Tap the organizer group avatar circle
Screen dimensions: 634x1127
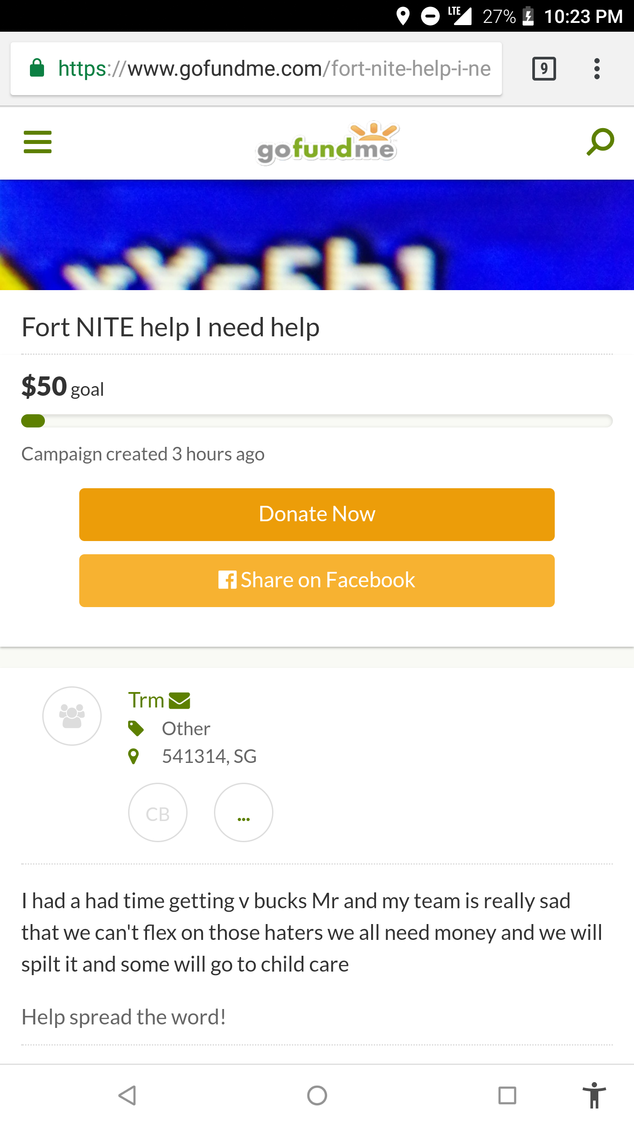(x=72, y=716)
